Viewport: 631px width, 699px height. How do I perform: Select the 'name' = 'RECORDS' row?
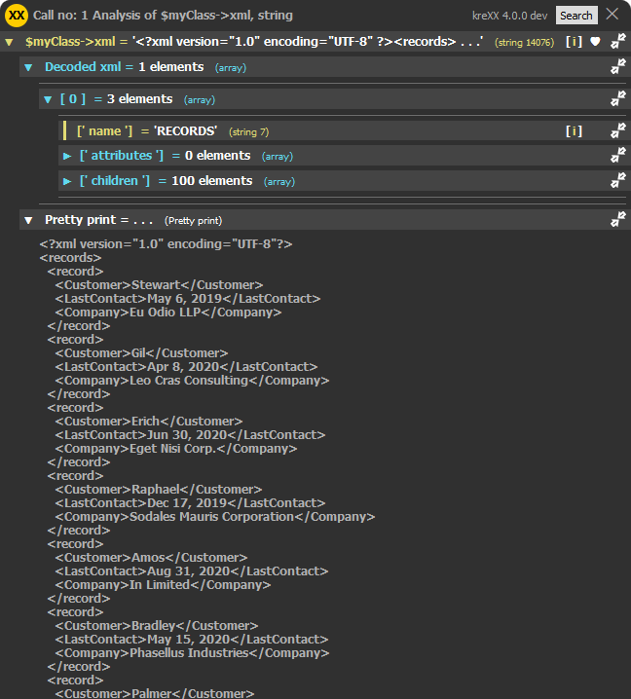pyautogui.click(x=292, y=131)
